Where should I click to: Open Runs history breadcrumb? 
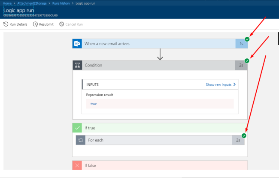61,3
